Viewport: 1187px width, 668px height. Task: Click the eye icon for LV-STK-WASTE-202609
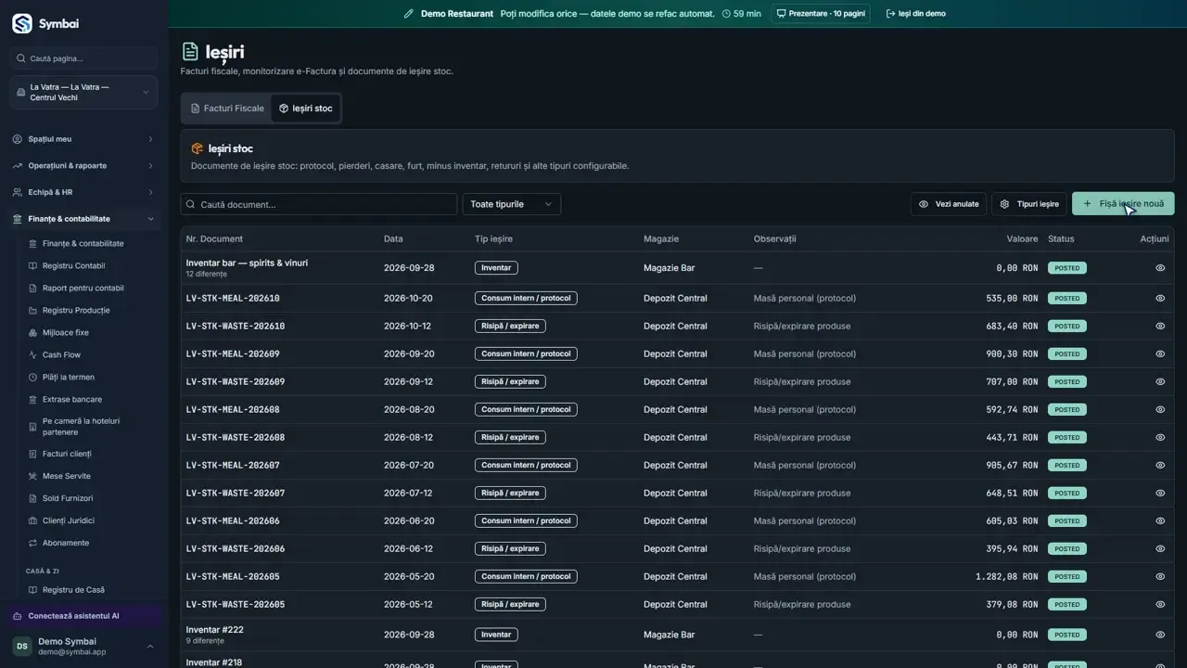coord(1160,382)
